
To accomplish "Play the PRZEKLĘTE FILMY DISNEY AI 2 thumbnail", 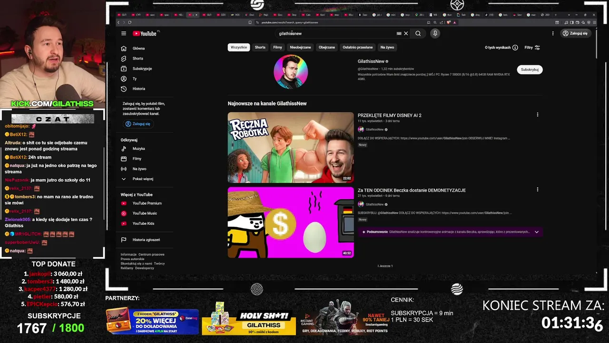I will (x=291, y=147).
